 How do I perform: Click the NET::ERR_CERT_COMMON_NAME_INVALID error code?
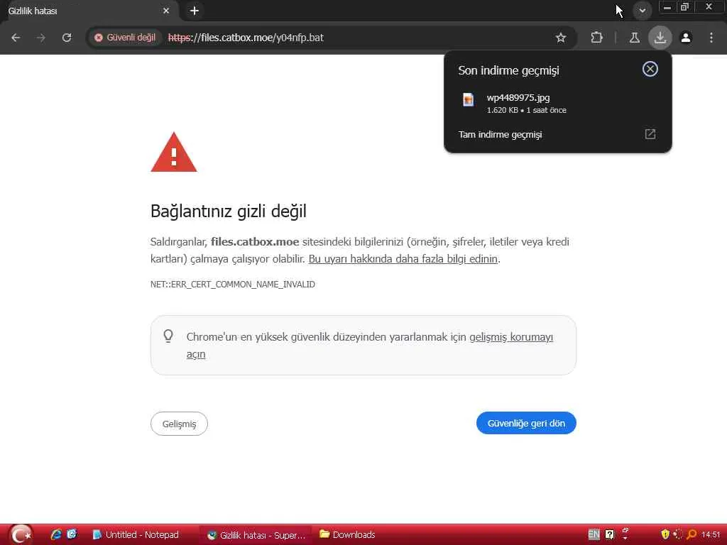pyautogui.click(x=232, y=284)
